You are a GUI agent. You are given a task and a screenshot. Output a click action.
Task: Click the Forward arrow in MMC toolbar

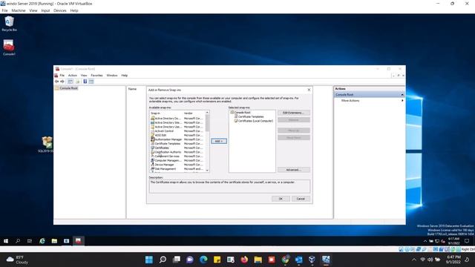point(62,82)
